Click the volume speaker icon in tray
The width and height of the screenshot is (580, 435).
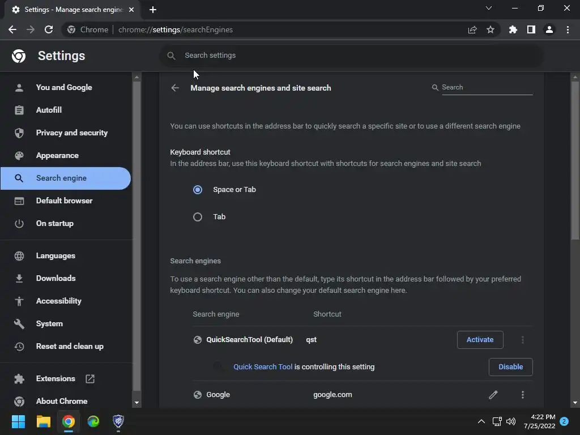point(511,421)
